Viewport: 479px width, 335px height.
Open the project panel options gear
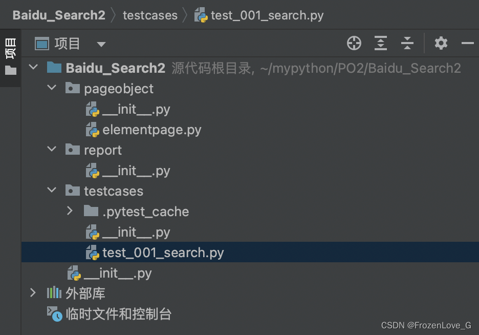click(x=441, y=44)
